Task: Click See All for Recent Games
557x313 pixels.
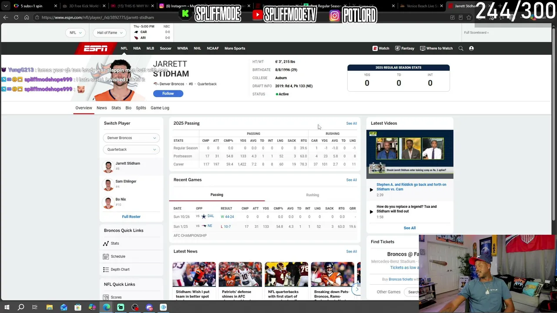Action: [x=352, y=180]
